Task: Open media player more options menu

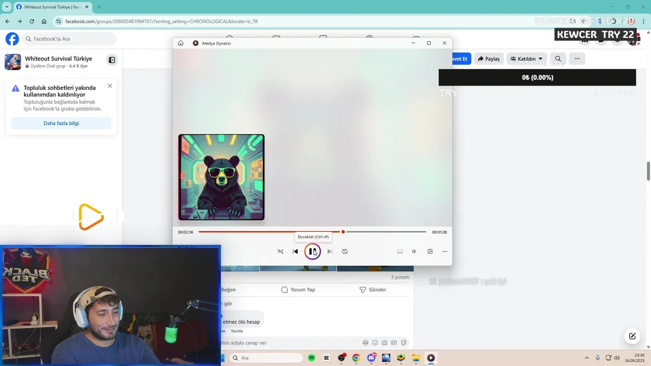Action: [x=445, y=252]
